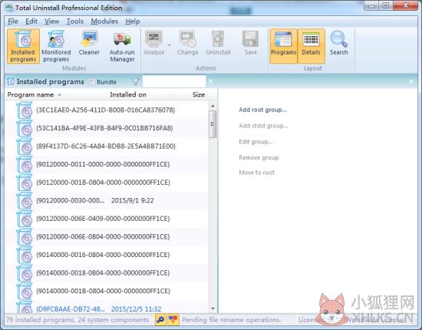Image resolution: width=422 pixels, height=330 pixels.
Task: Select the blue {D9FCBAAE-DB72-48... entry
Action: [107, 307]
